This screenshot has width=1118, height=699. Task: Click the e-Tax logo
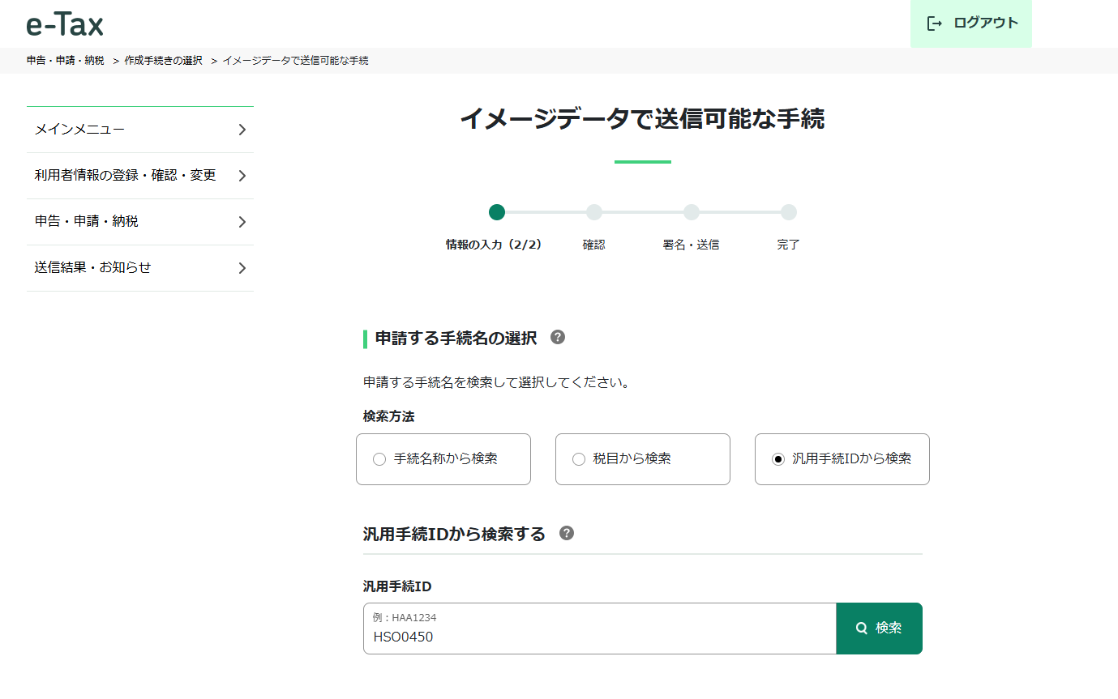click(x=65, y=24)
